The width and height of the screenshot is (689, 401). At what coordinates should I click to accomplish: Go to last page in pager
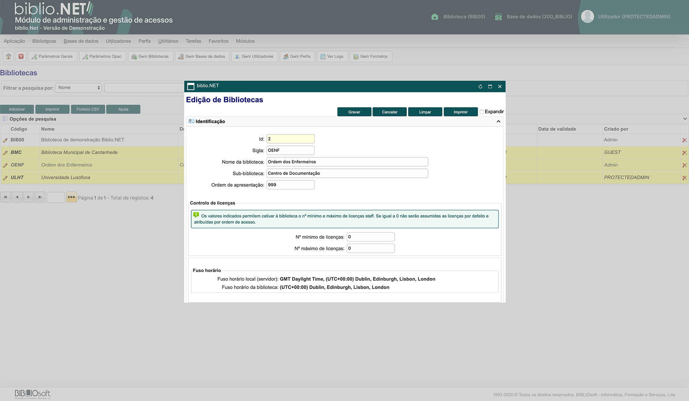tap(40, 197)
